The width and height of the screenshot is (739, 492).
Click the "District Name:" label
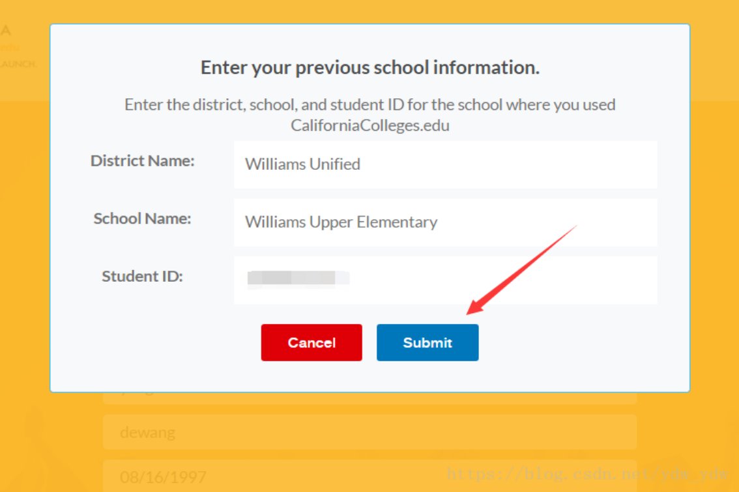pyautogui.click(x=143, y=161)
